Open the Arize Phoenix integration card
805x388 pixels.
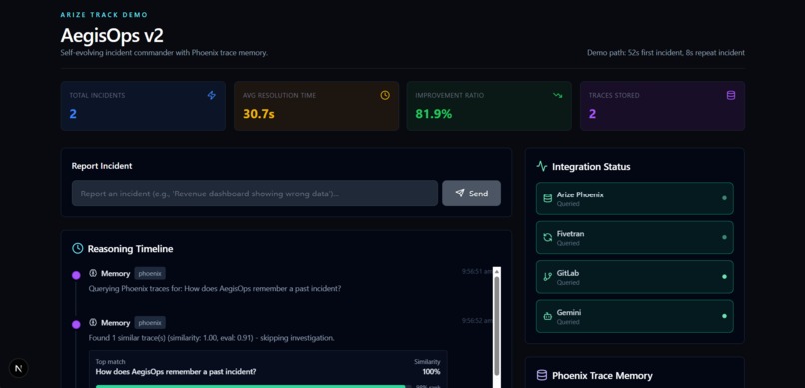pyautogui.click(x=634, y=198)
